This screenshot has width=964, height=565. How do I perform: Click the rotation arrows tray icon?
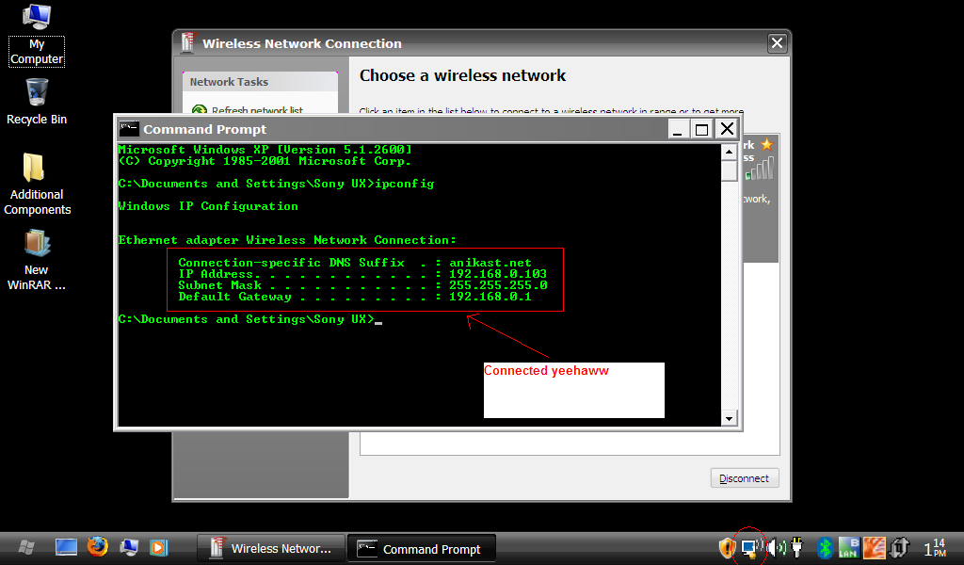click(899, 547)
